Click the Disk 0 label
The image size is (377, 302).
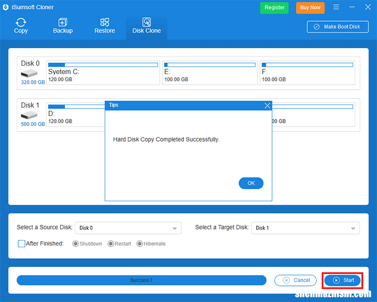point(30,63)
